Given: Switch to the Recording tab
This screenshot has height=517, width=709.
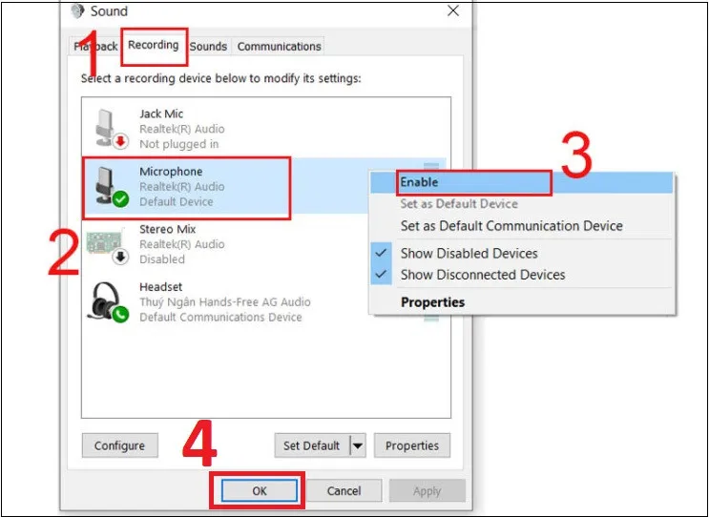Looking at the screenshot, I should point(153,46).
